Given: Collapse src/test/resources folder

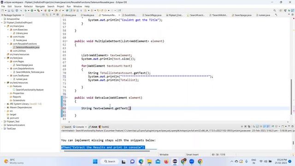Looking at the screenshot, I should [x=5, y=83].
